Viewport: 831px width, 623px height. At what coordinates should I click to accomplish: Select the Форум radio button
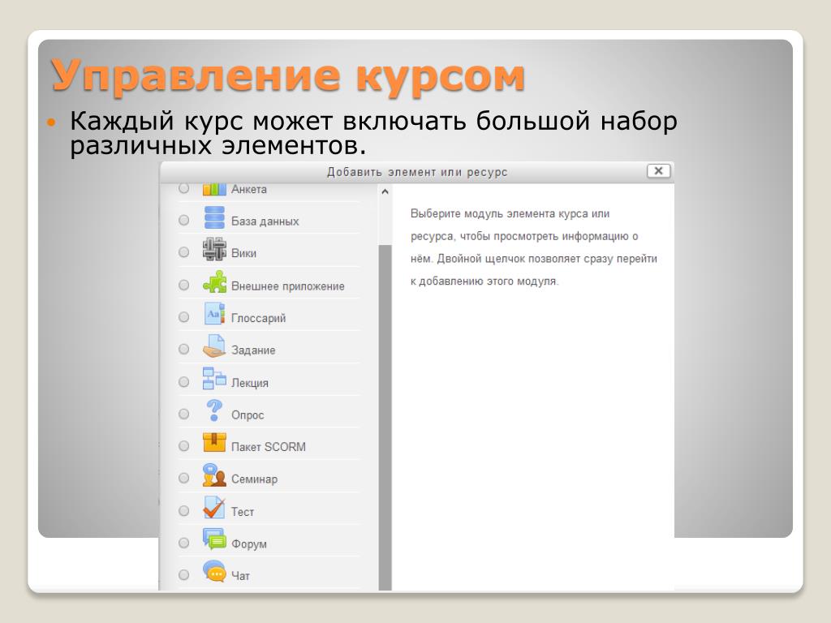(184, 543)
